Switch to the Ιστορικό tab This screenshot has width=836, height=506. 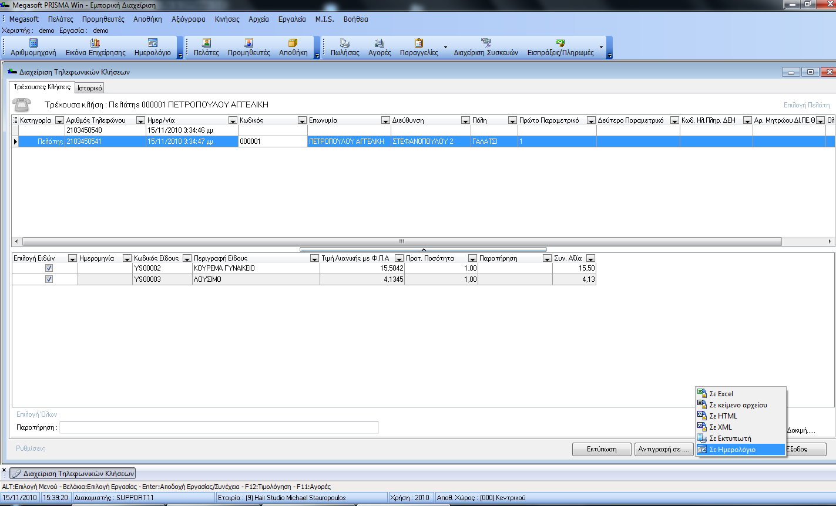point(90,87)
